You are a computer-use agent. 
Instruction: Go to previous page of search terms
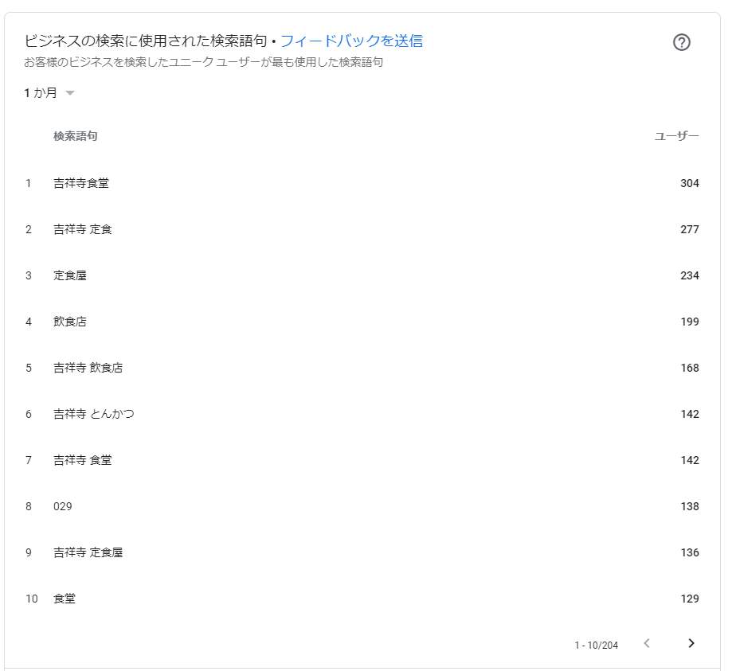point(647,643)
